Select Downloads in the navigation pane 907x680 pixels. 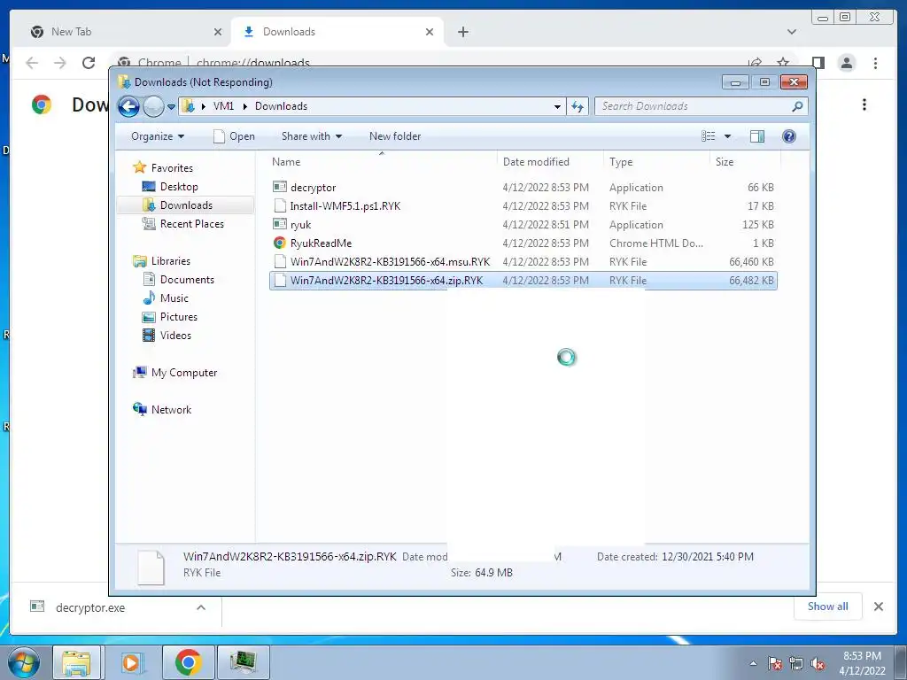(x=186, y=205)
